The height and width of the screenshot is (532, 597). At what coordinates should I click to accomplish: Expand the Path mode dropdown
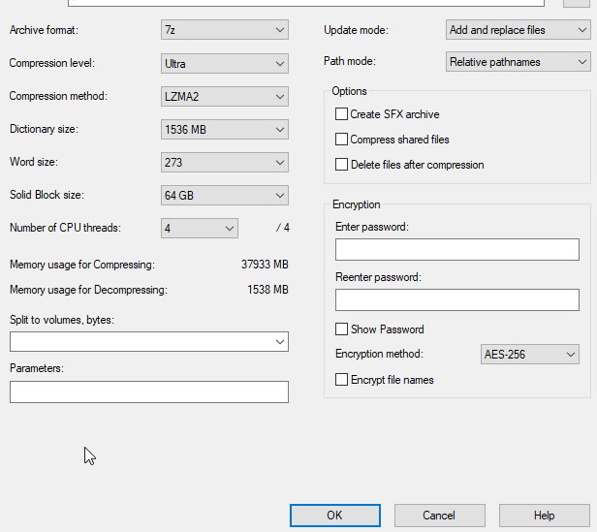point(518,62)
